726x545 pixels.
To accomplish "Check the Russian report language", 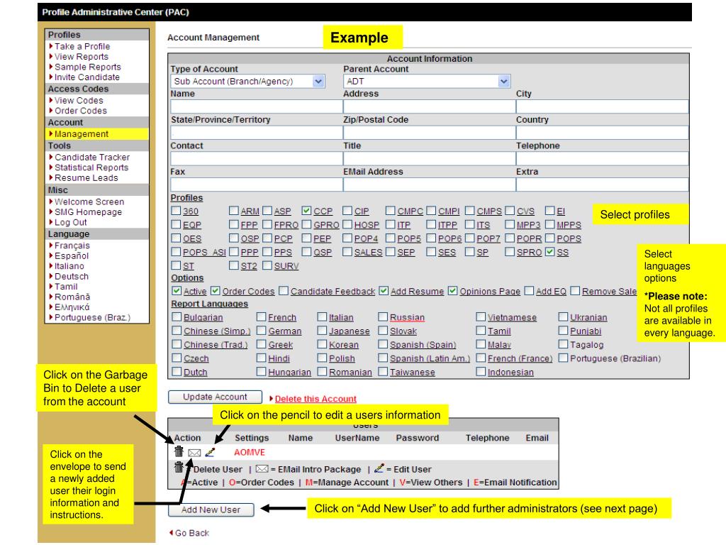I will (382, 316).
